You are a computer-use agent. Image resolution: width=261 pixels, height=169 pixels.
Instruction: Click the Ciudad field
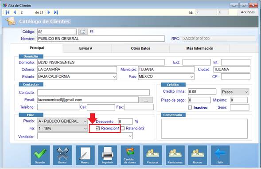(x=232, y=69)
